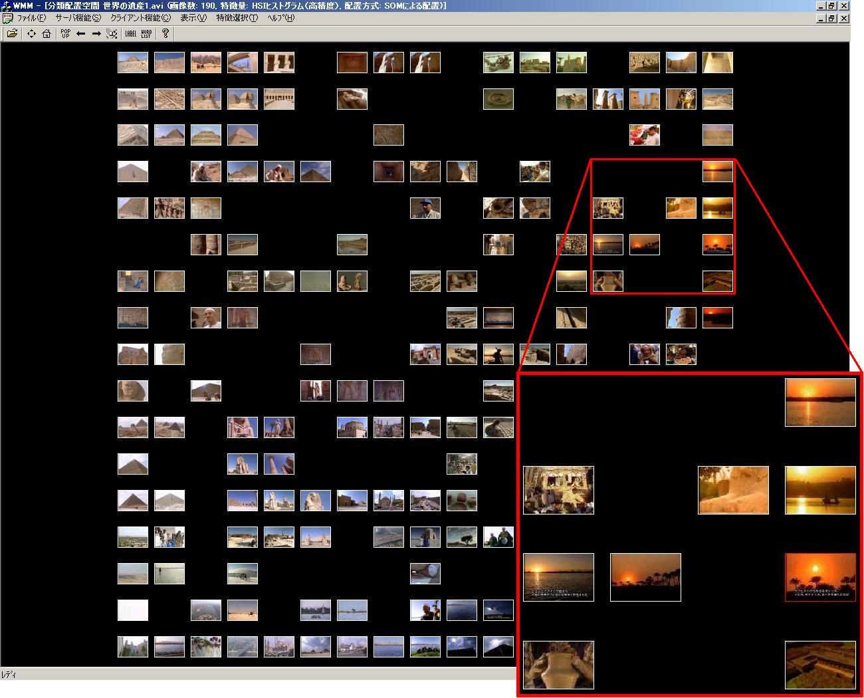Select the child with red flowers thumbnail

point(645,135)
